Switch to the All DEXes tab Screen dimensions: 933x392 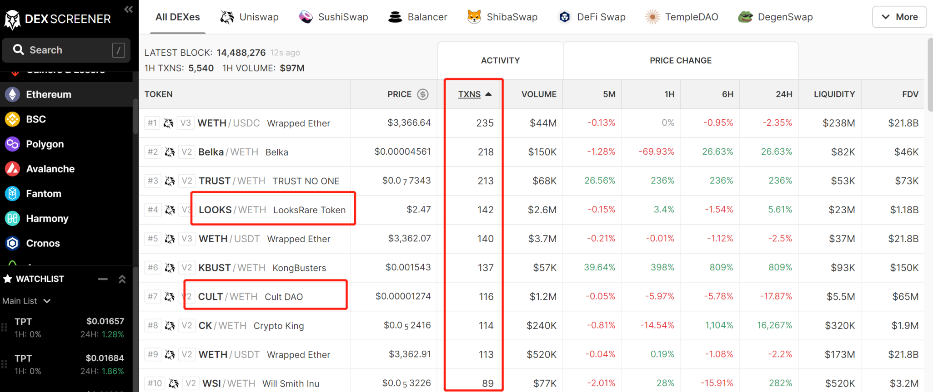tap(178, 17)
